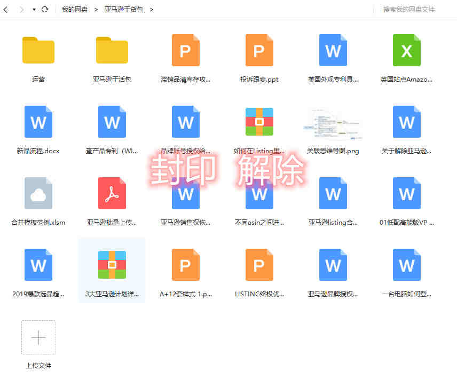Select the 投诉跟卖.ppt file icon
457x378 pixels.
[259, 50]
